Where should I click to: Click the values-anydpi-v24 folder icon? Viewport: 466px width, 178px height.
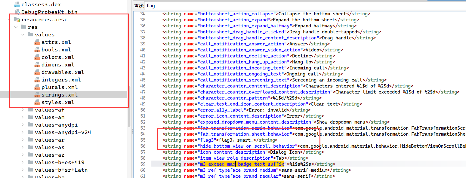tap(30, 132)
